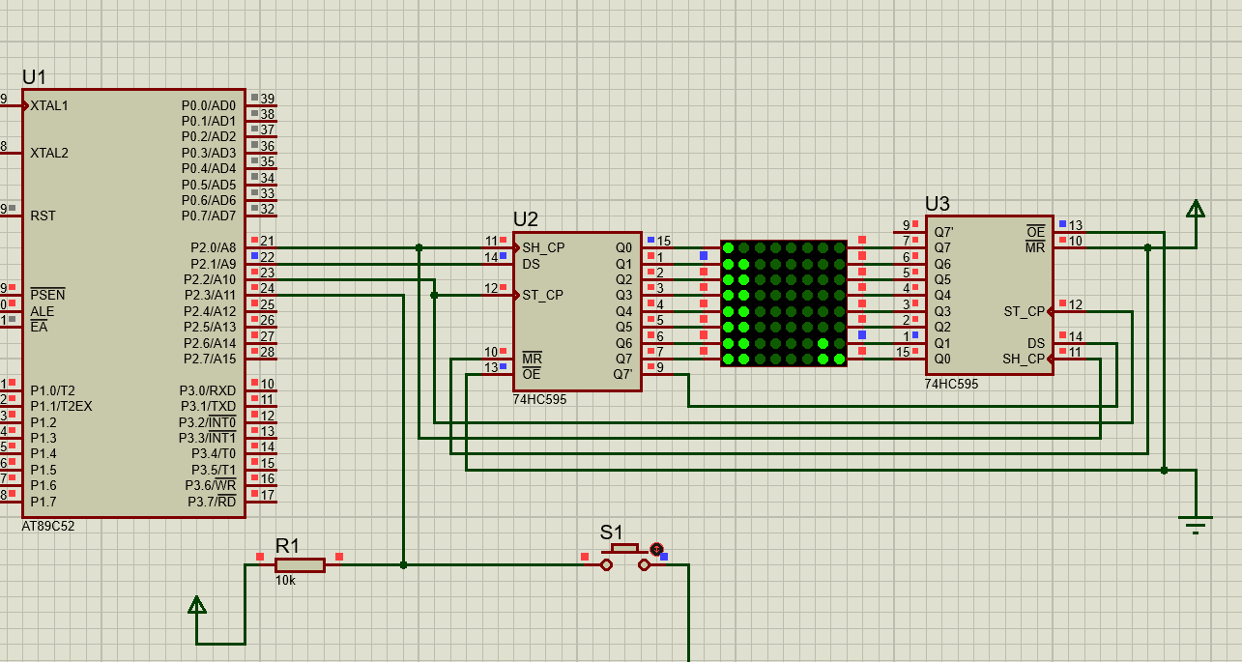The height and width of the screenshot is (662, 1242).
Task: Click the P1.7 pin name
Action: click(43, 502)
